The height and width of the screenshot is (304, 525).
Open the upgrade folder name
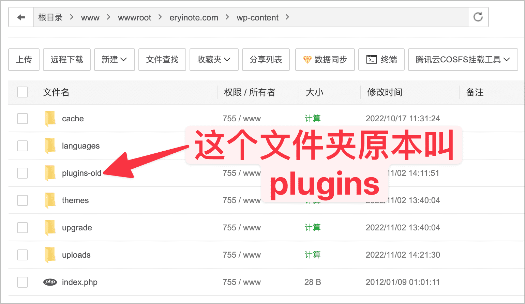tap(77, 228)
